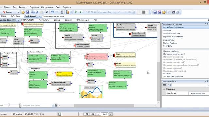
Task: Select the pink ЛД open-position block
Action: [x=97, y=57]
